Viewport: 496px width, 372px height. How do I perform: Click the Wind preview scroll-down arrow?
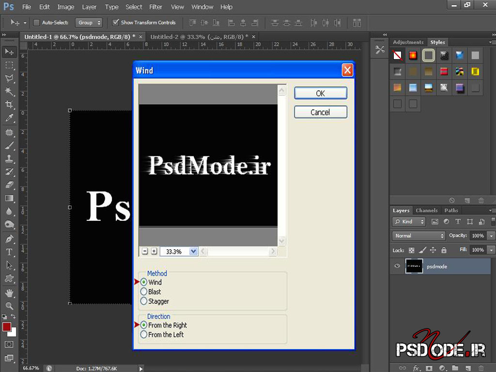pos(281,241)
